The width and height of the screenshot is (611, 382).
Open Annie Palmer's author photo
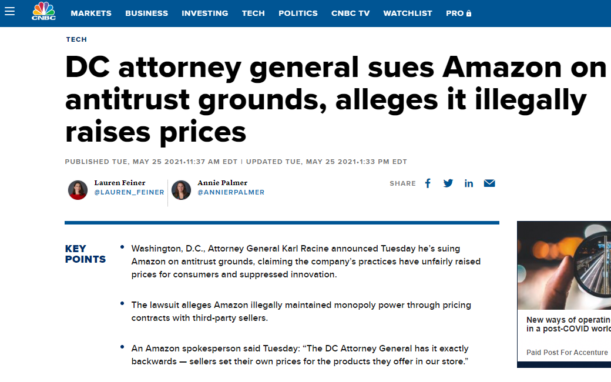point(181,190)
